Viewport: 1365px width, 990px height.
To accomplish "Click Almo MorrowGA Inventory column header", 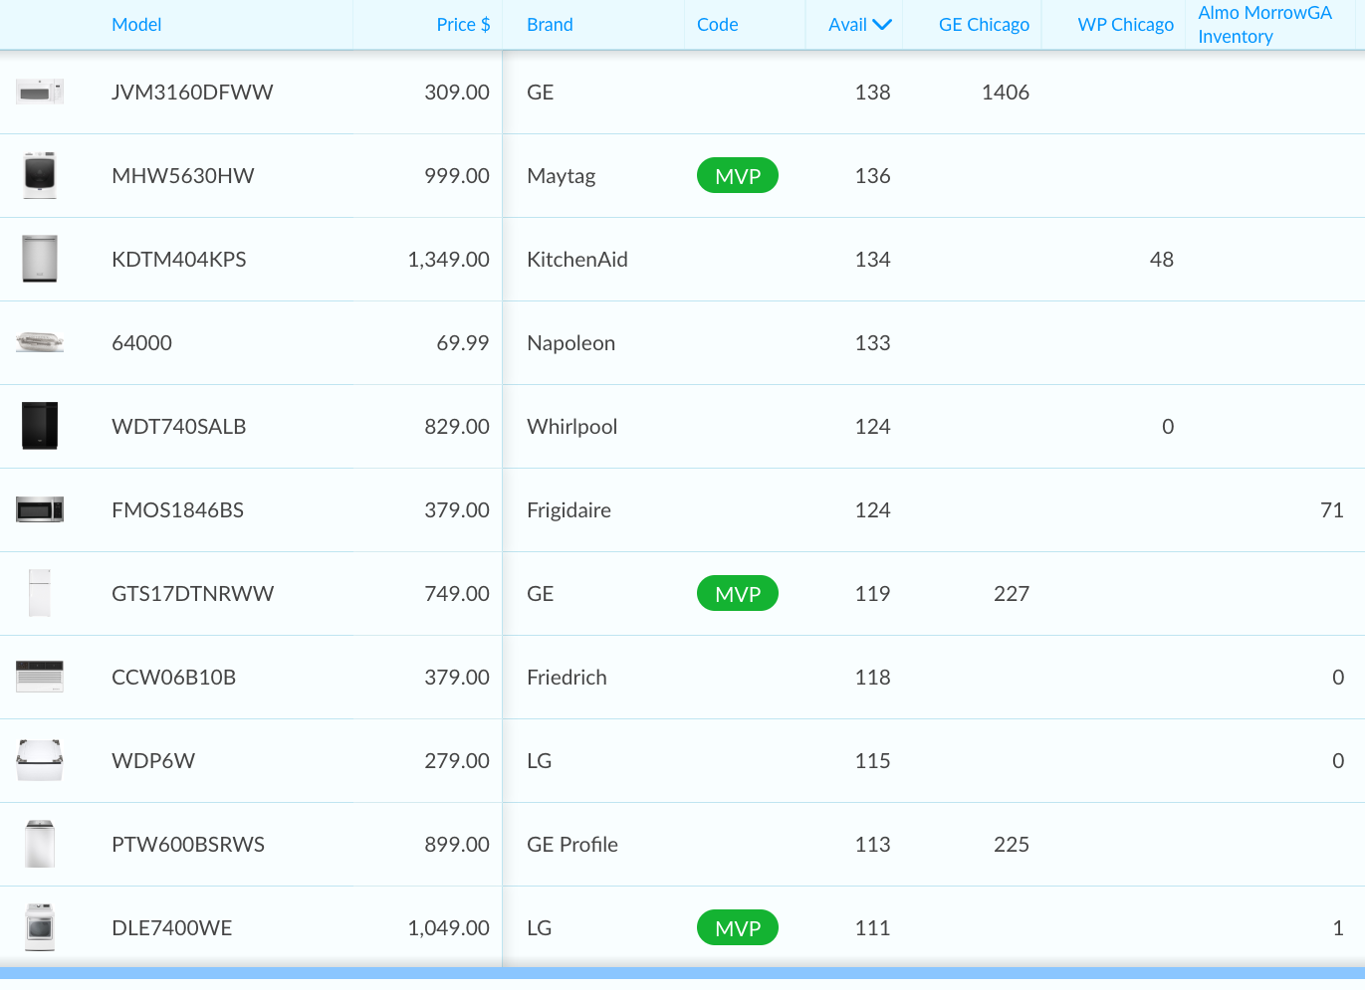I will point(1264,25).
